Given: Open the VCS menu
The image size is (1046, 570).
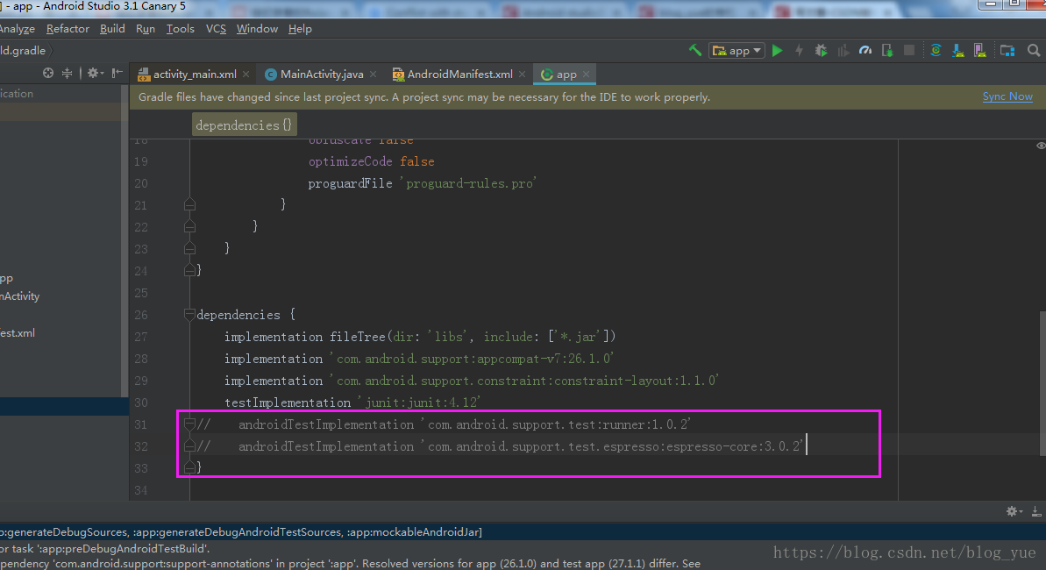Looking at the screenshot, I should point(216,29).
